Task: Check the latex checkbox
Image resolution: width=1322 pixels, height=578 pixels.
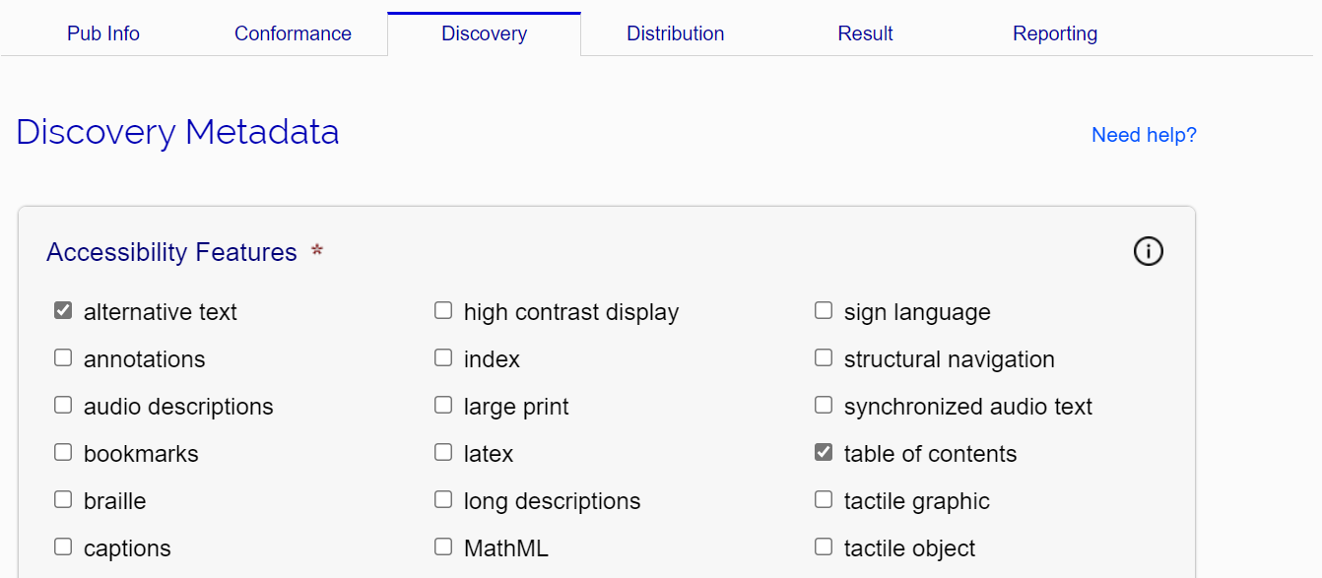Action: [x=443, y=453]
